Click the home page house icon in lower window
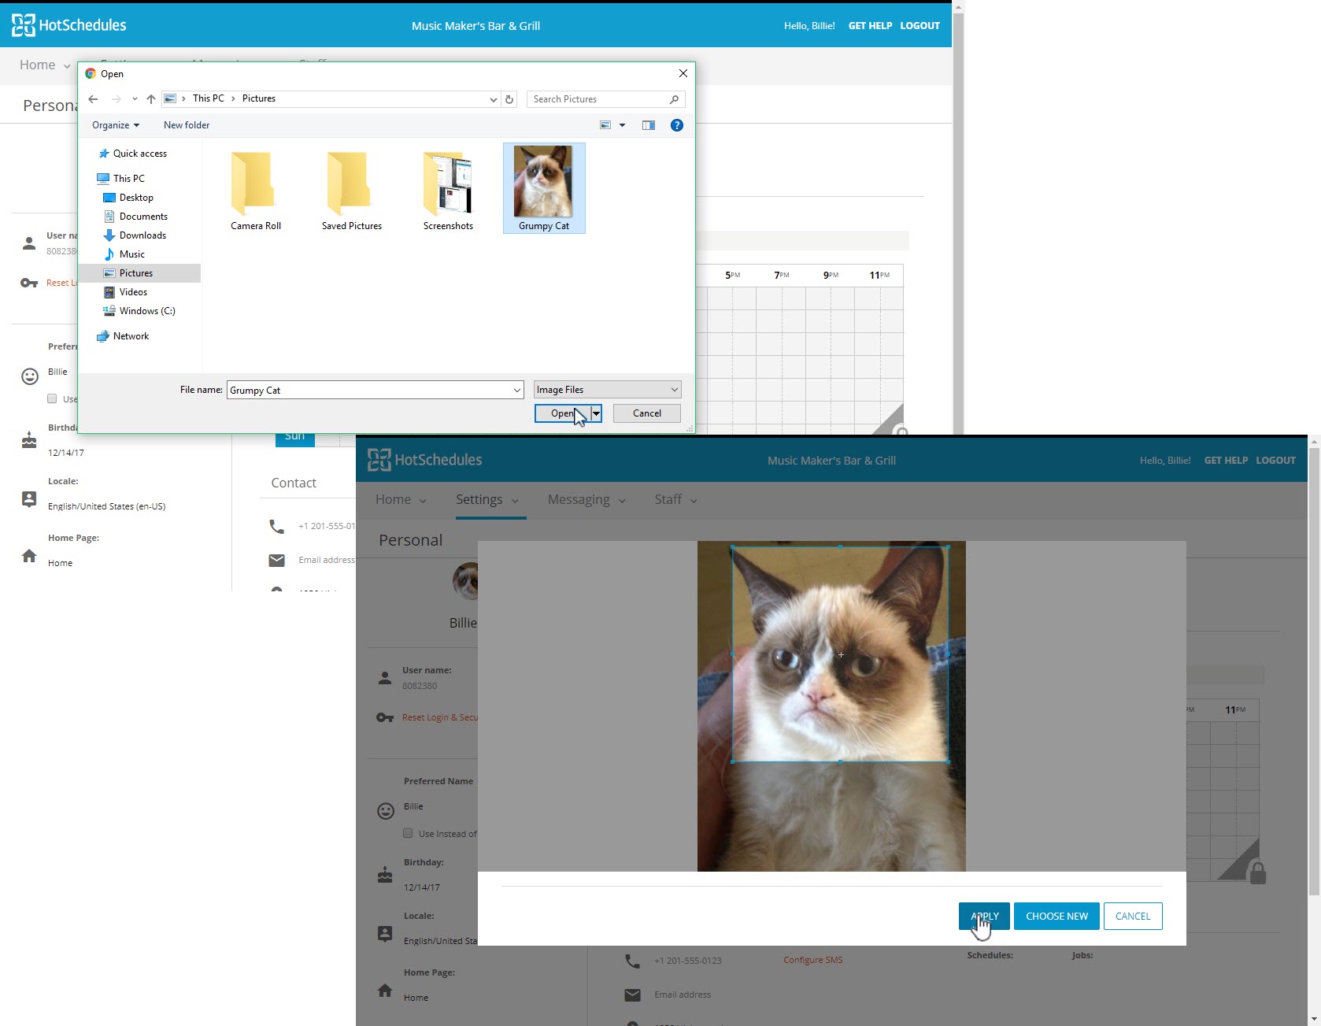The width and height of the screenshot is (1321, 1026). [385, 991]
